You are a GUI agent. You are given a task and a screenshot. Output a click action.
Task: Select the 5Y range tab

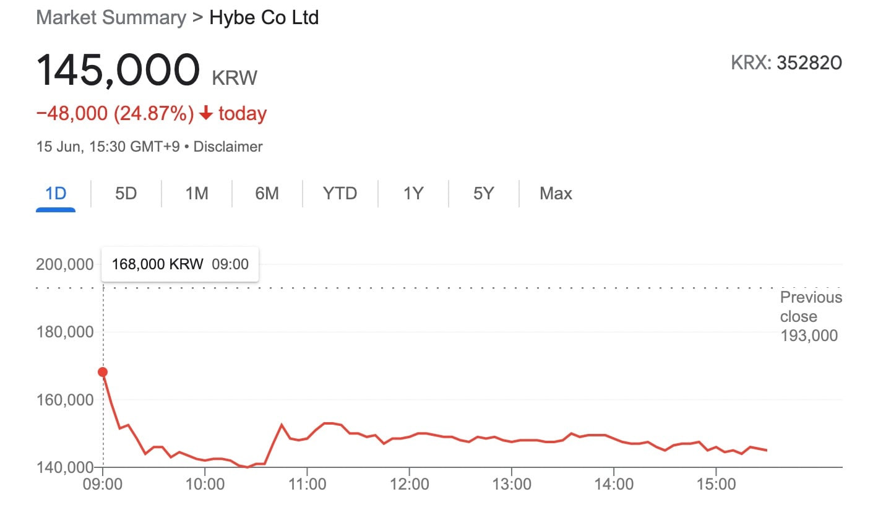(x=483, y=194)
